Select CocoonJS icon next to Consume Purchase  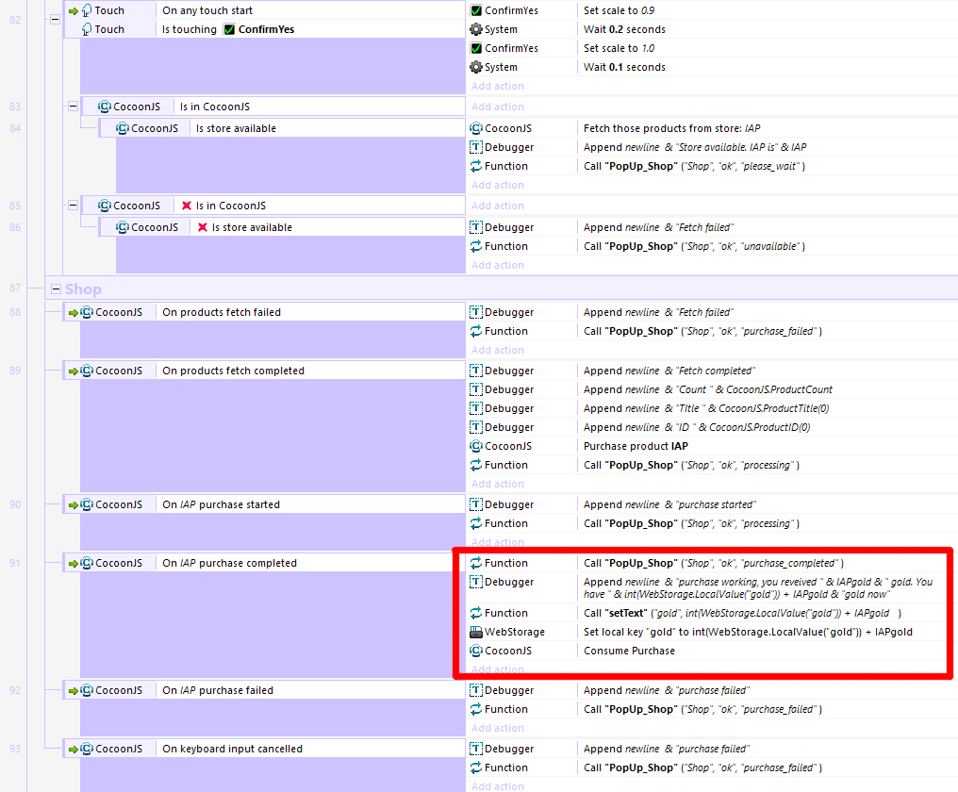pos(476,651)
